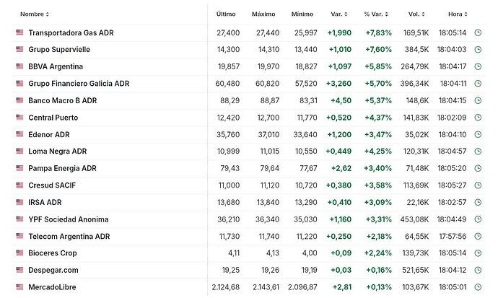Open the Grupo Financiero Galicia ADR link
This screenshot has width=498, height=298.
click(79, 84)
